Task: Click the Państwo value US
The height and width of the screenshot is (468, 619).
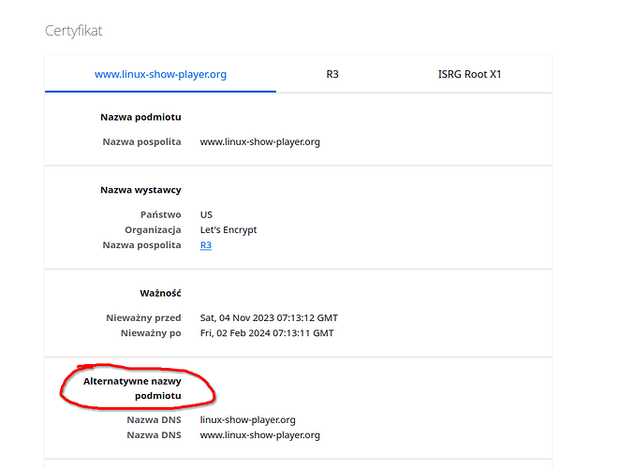Action: point(206,214)
